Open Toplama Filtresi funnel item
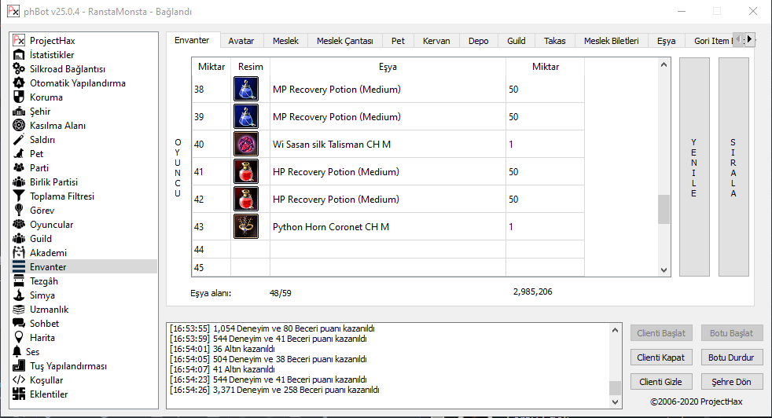 tap(61, 196)
